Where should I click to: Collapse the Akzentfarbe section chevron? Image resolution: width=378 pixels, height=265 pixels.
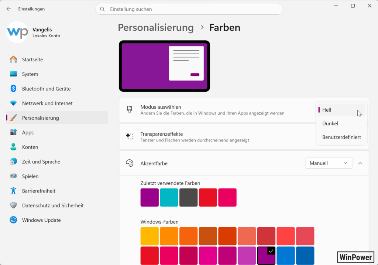(360, 163)
